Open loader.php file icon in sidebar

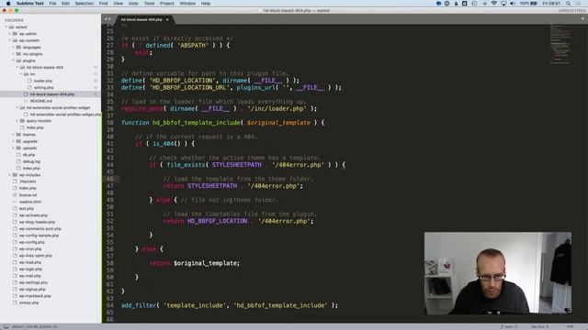(29, 81)
